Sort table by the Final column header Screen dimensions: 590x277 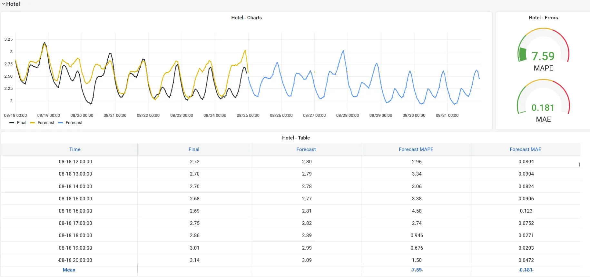coord(194,149)
